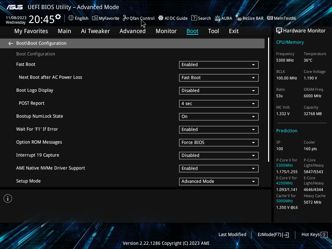Viewport: 332px width, 249px height.
Task: Select the Boot tab
Action: tap(193, 31)
